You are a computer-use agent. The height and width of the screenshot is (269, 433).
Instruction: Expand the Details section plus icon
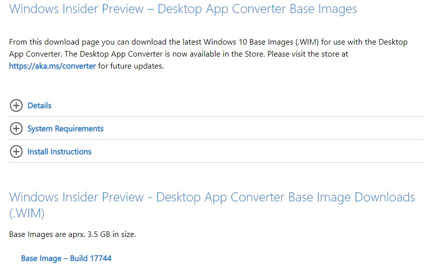(x=16, y=105)
